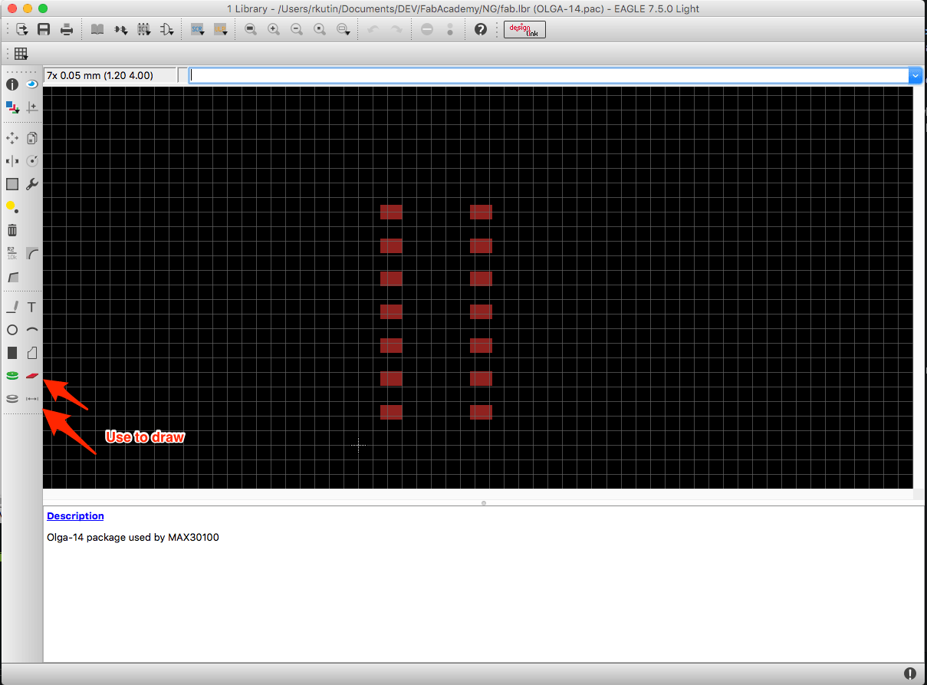927x685 pixels.
Task: Select the red SMD pad tool
Action: pos(31,376)
